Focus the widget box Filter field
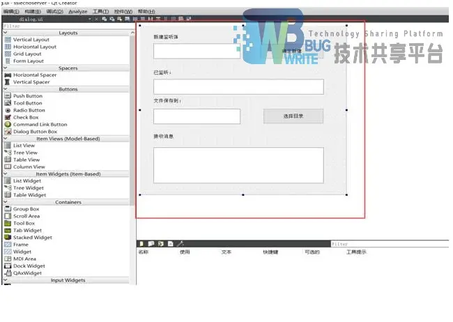This screenshot has width=453, height=322. [69, 26]
